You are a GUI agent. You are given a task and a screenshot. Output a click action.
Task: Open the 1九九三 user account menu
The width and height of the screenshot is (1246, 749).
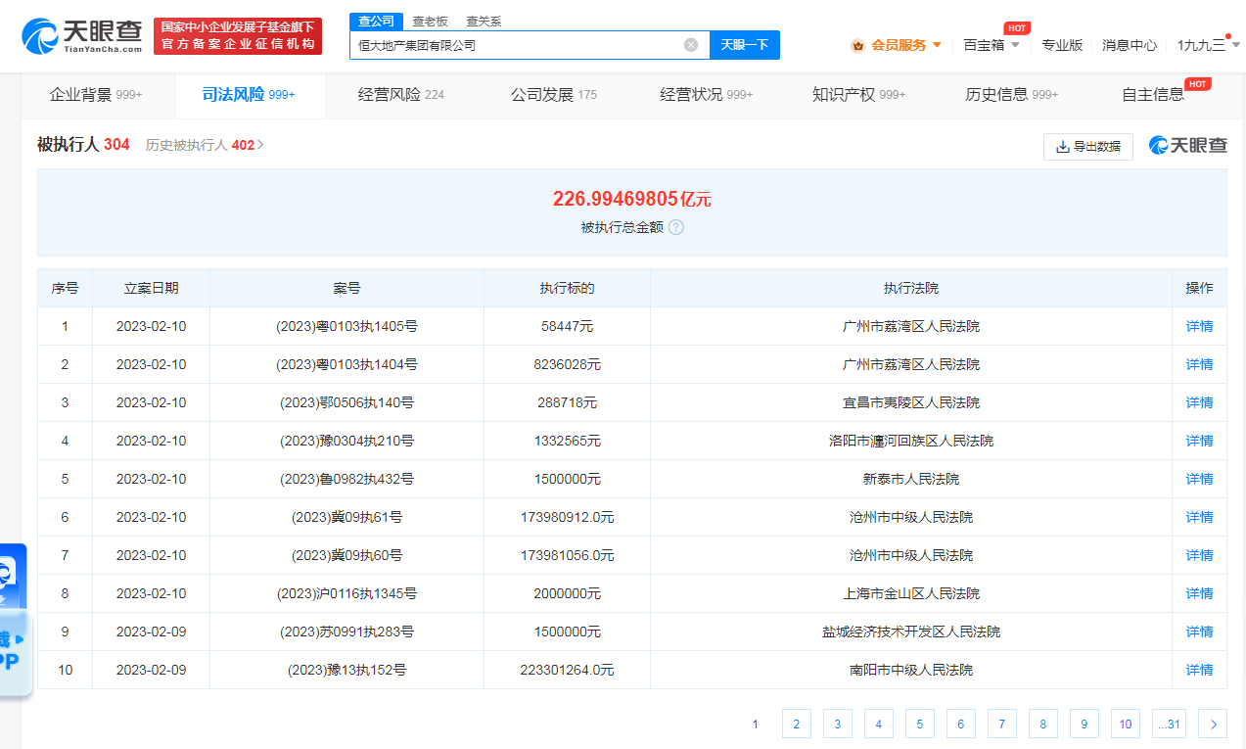[x=1209, y=45]
